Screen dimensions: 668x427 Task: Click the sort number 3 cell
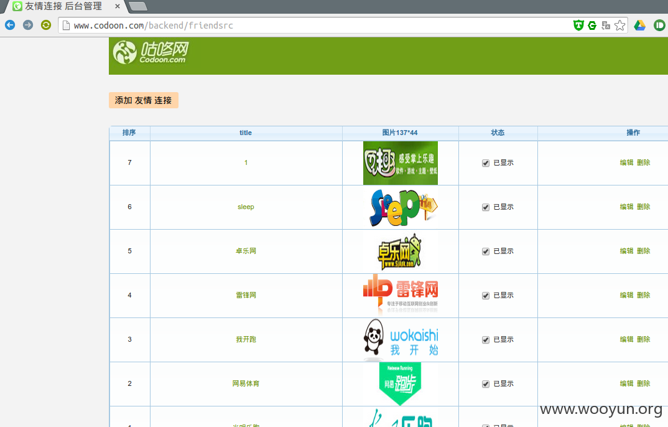129,339
